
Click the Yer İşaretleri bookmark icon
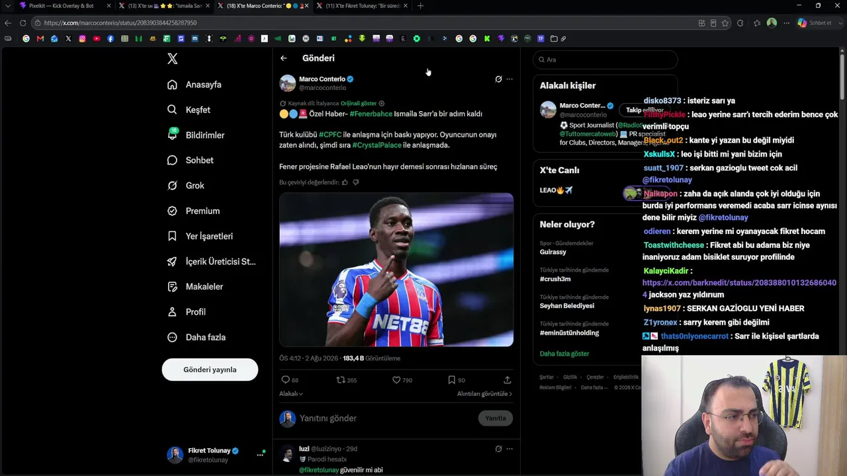(172, 236)
